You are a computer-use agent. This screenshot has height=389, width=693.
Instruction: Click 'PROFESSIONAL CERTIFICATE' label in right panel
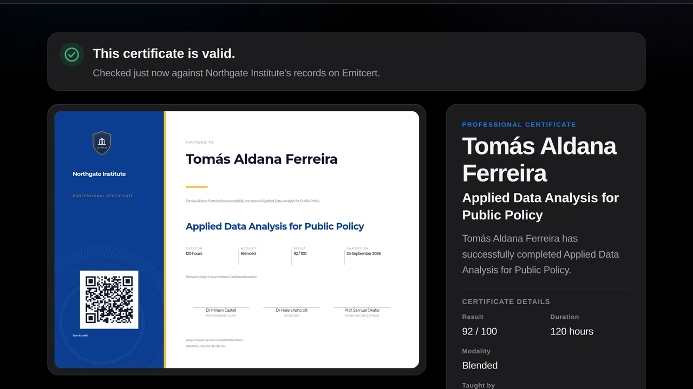pos(519,125)
